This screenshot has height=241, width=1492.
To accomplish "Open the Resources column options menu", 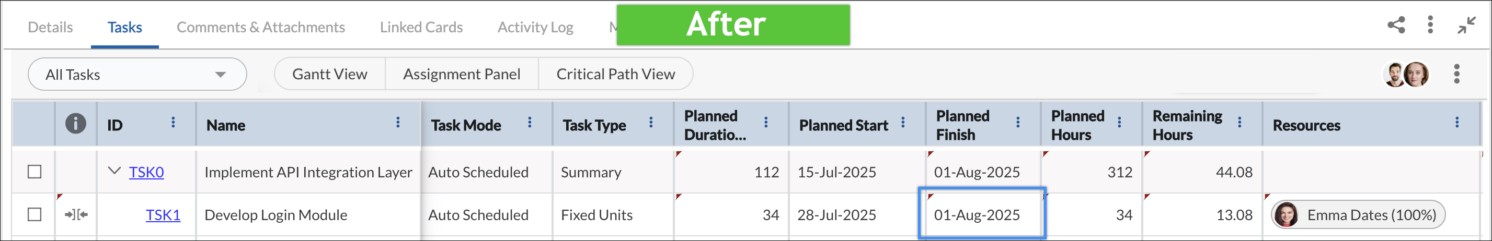I will point(1456,122).
